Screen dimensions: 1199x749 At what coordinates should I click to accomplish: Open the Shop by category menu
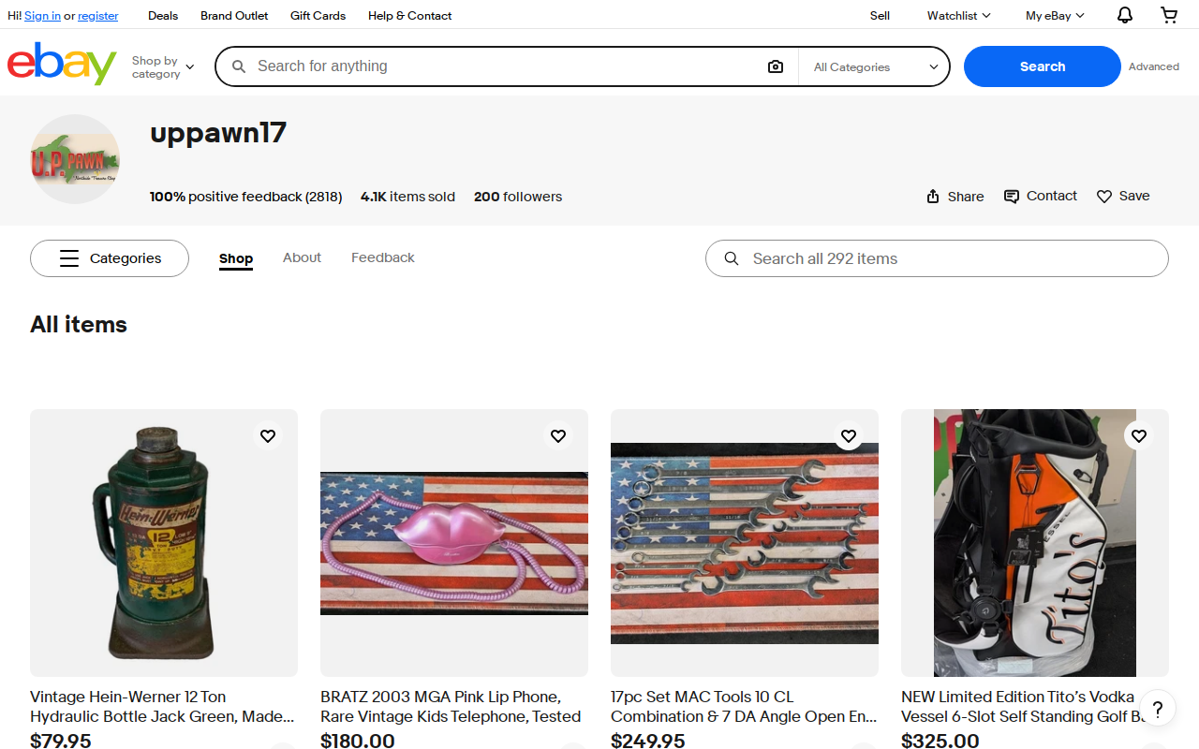click(x=163, y=67)
